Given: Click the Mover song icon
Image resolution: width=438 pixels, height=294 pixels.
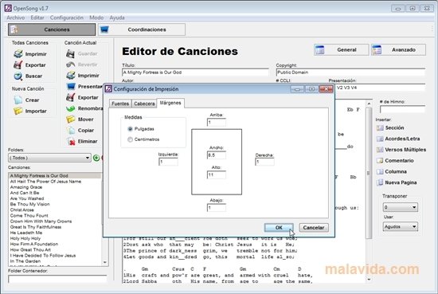Looking at the screenshot, I should click(x=70, y=120).
